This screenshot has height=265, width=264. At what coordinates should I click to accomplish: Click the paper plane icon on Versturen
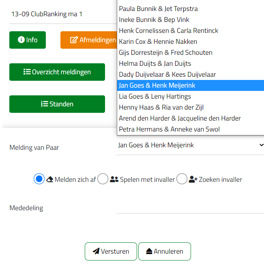point(96,251)
